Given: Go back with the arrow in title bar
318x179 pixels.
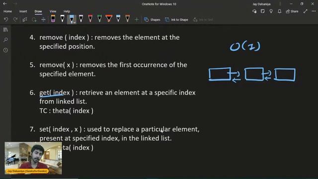Looking at the screenshot, I should click(5, 3).
